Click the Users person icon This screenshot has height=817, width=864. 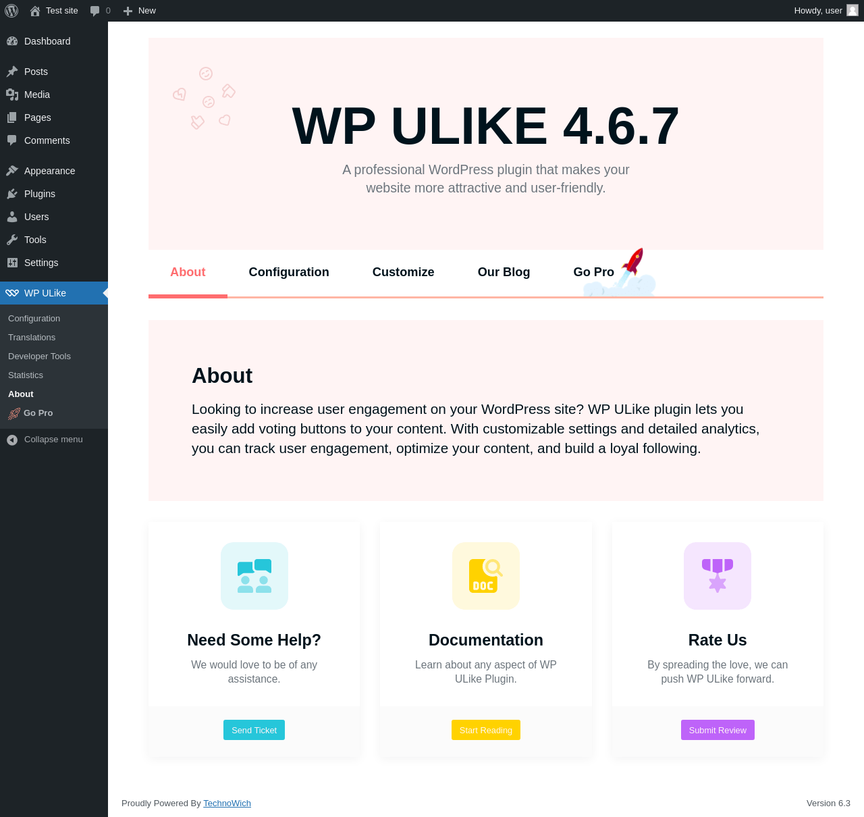12,217
